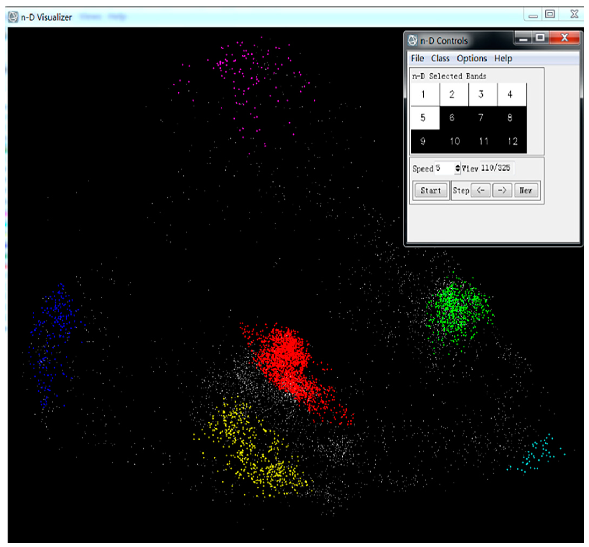Click the Speed value input field
The height and width of the screenshot is (547, 589).
point(444,168)
